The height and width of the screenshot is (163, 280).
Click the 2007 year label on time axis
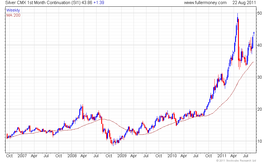22,156
